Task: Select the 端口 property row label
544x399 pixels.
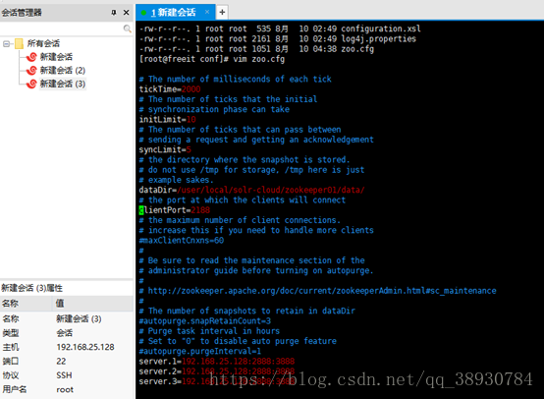Action: coord(11,361)
